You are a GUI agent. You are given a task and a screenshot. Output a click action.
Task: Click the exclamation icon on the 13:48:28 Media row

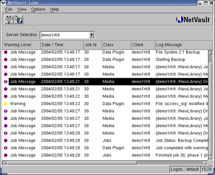pos(6,133)
